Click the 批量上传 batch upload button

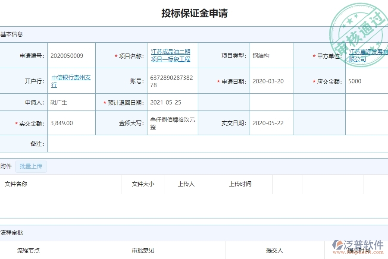click(31, 166)
